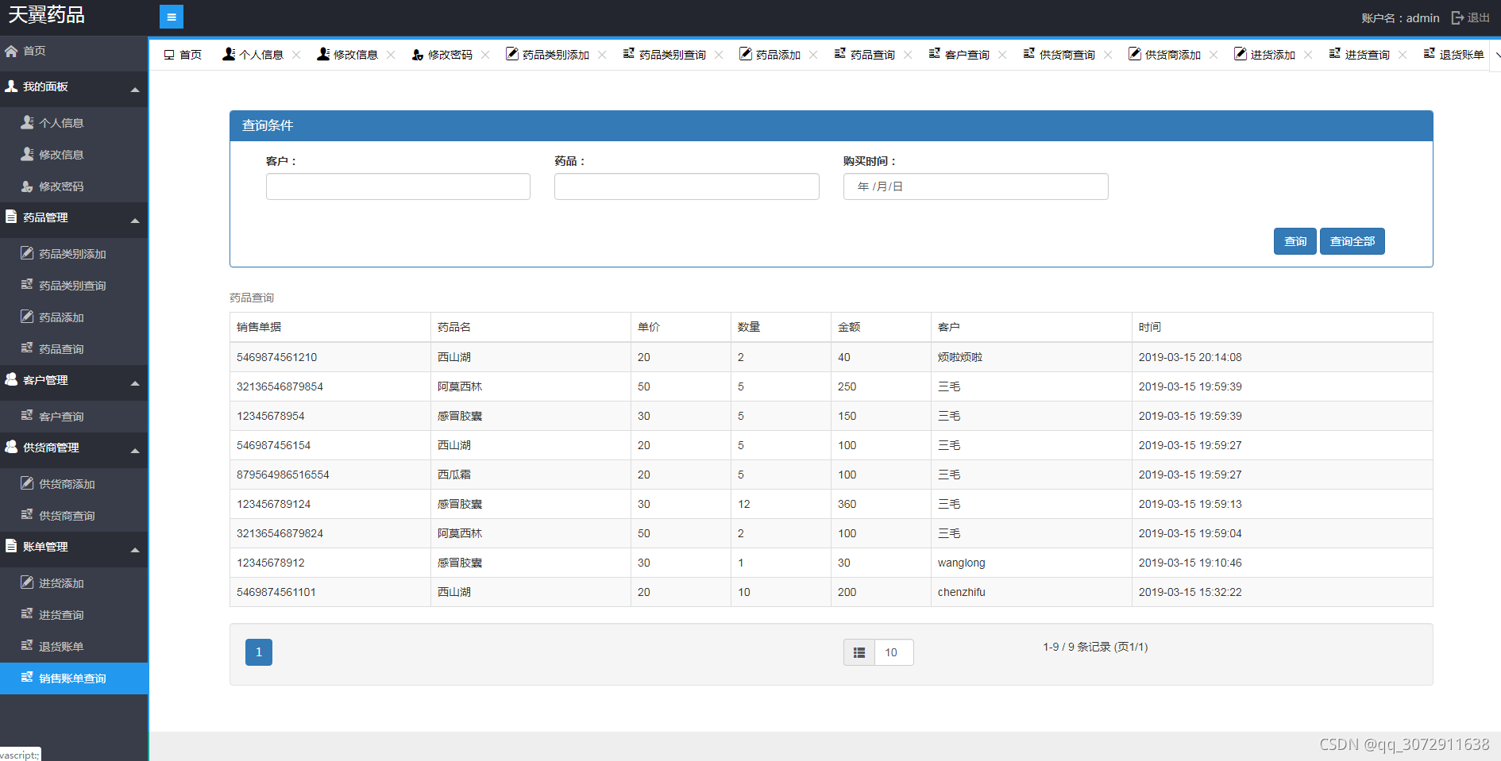Collapse the 客户管理 sidebar section

pyautogui.click(x=135, y=382)
